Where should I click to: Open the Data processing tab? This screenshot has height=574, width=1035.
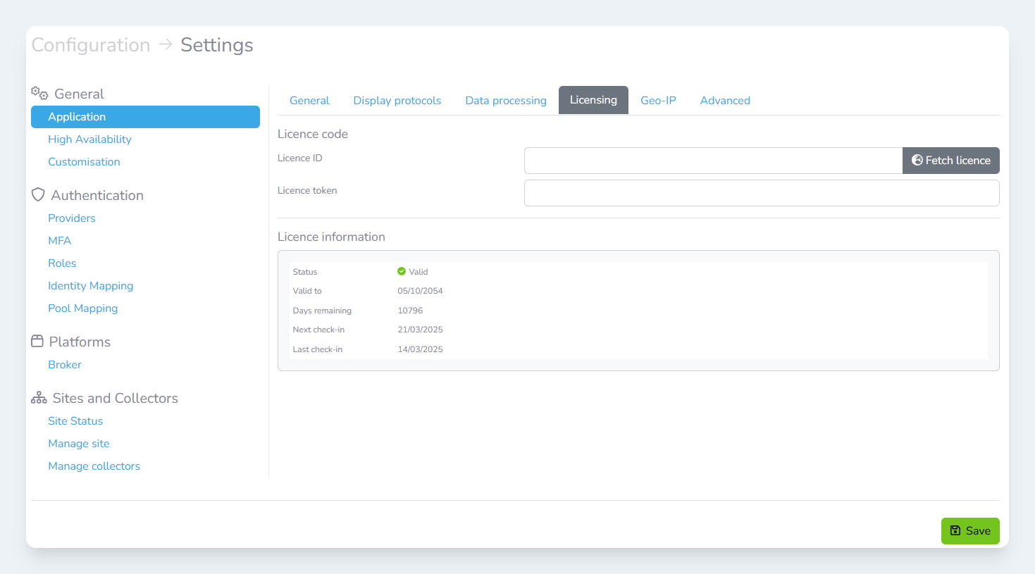(505, 101)
